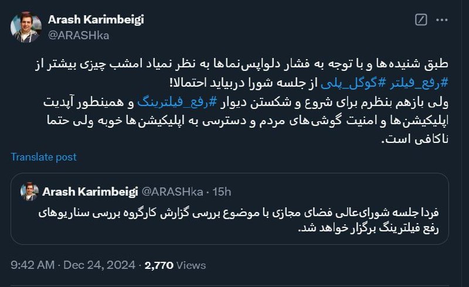Viewport: 469px width, 287px height.
Task: Click the word Views beside 2,770
Action: [x=191, y=265]
